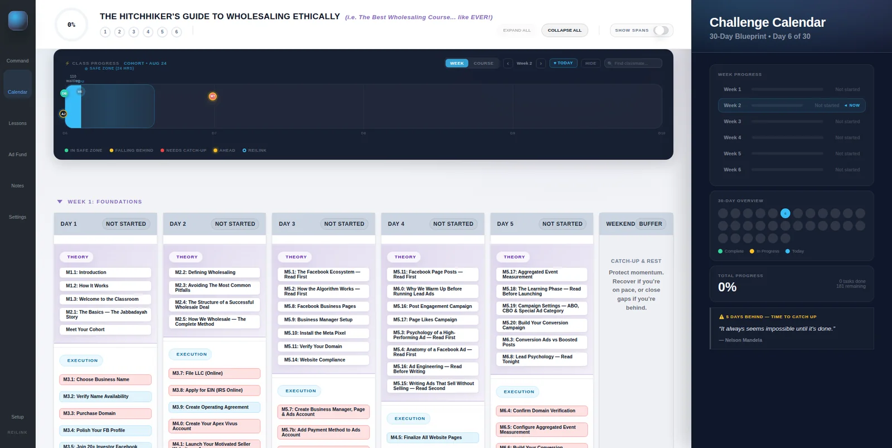Jump to week 3 circle button
This screenshot has height=448, width=892.
[134, 32]
